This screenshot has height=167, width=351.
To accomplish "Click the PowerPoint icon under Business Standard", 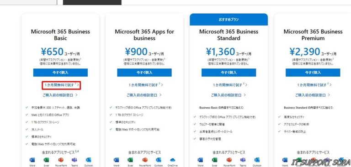I will pyautogui.click(x=229, y=160).
